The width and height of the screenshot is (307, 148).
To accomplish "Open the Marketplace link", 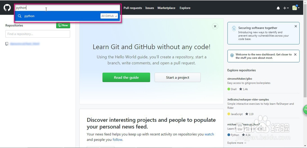I will [x=166, y=8].
